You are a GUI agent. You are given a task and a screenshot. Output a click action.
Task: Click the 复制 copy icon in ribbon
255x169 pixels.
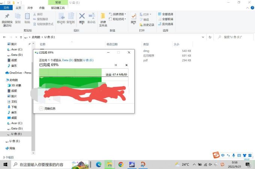tap(18, 16)
